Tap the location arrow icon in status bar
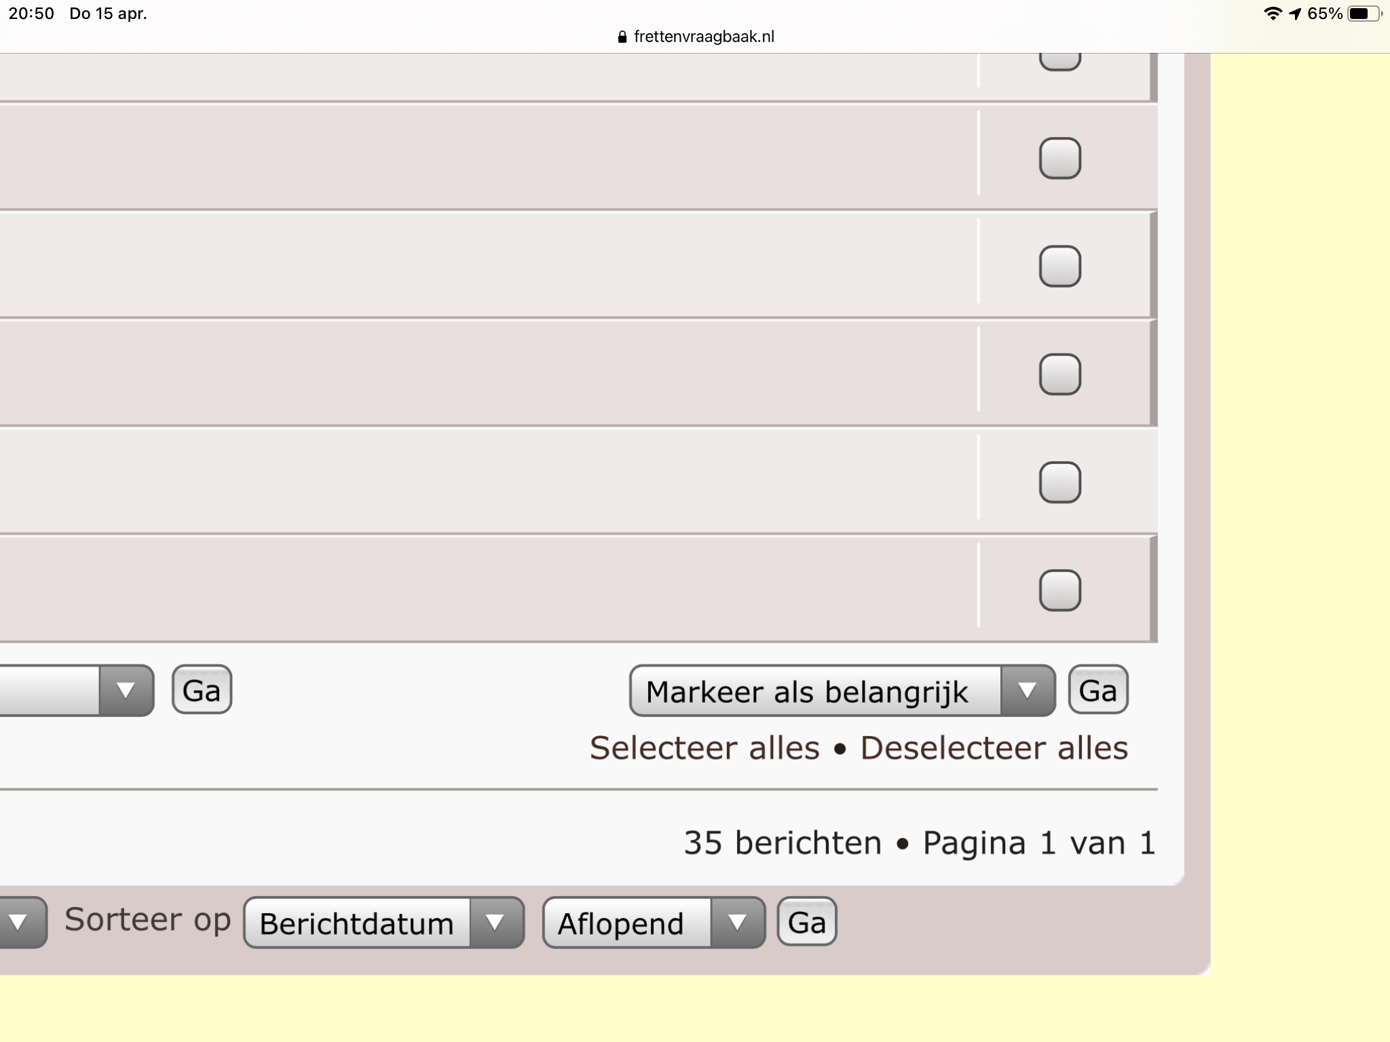The width and height of the screenshot is (1390, 1042). pyautogui.click(x=1295, y=14)
